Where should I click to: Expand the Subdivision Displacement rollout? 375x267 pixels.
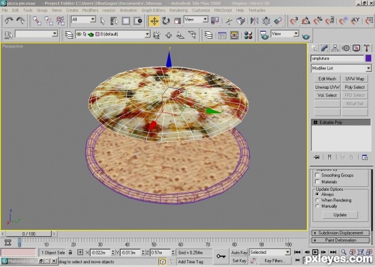point(341,233)
